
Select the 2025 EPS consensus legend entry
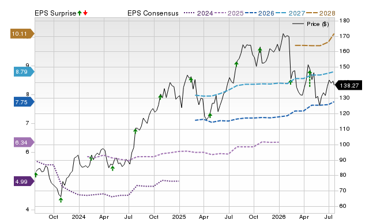click(229, 13)
